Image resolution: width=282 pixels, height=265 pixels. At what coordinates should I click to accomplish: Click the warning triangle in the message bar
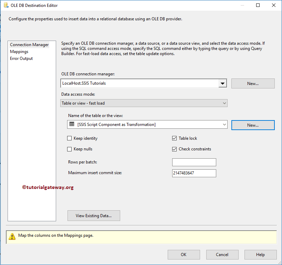pos(12,236)
